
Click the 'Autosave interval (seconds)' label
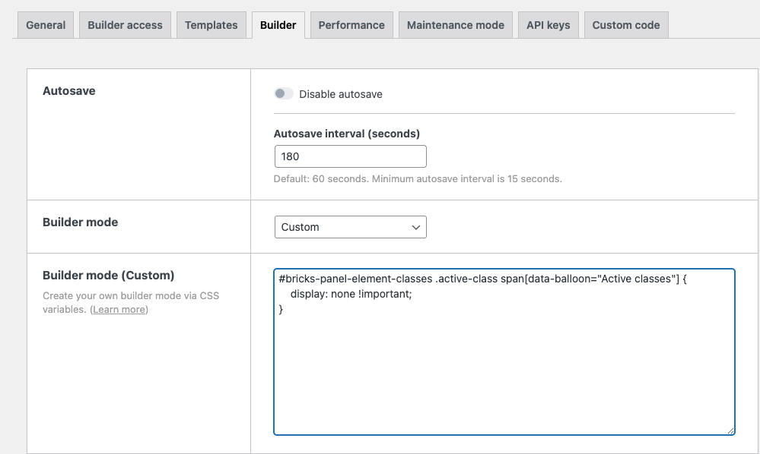347,134
